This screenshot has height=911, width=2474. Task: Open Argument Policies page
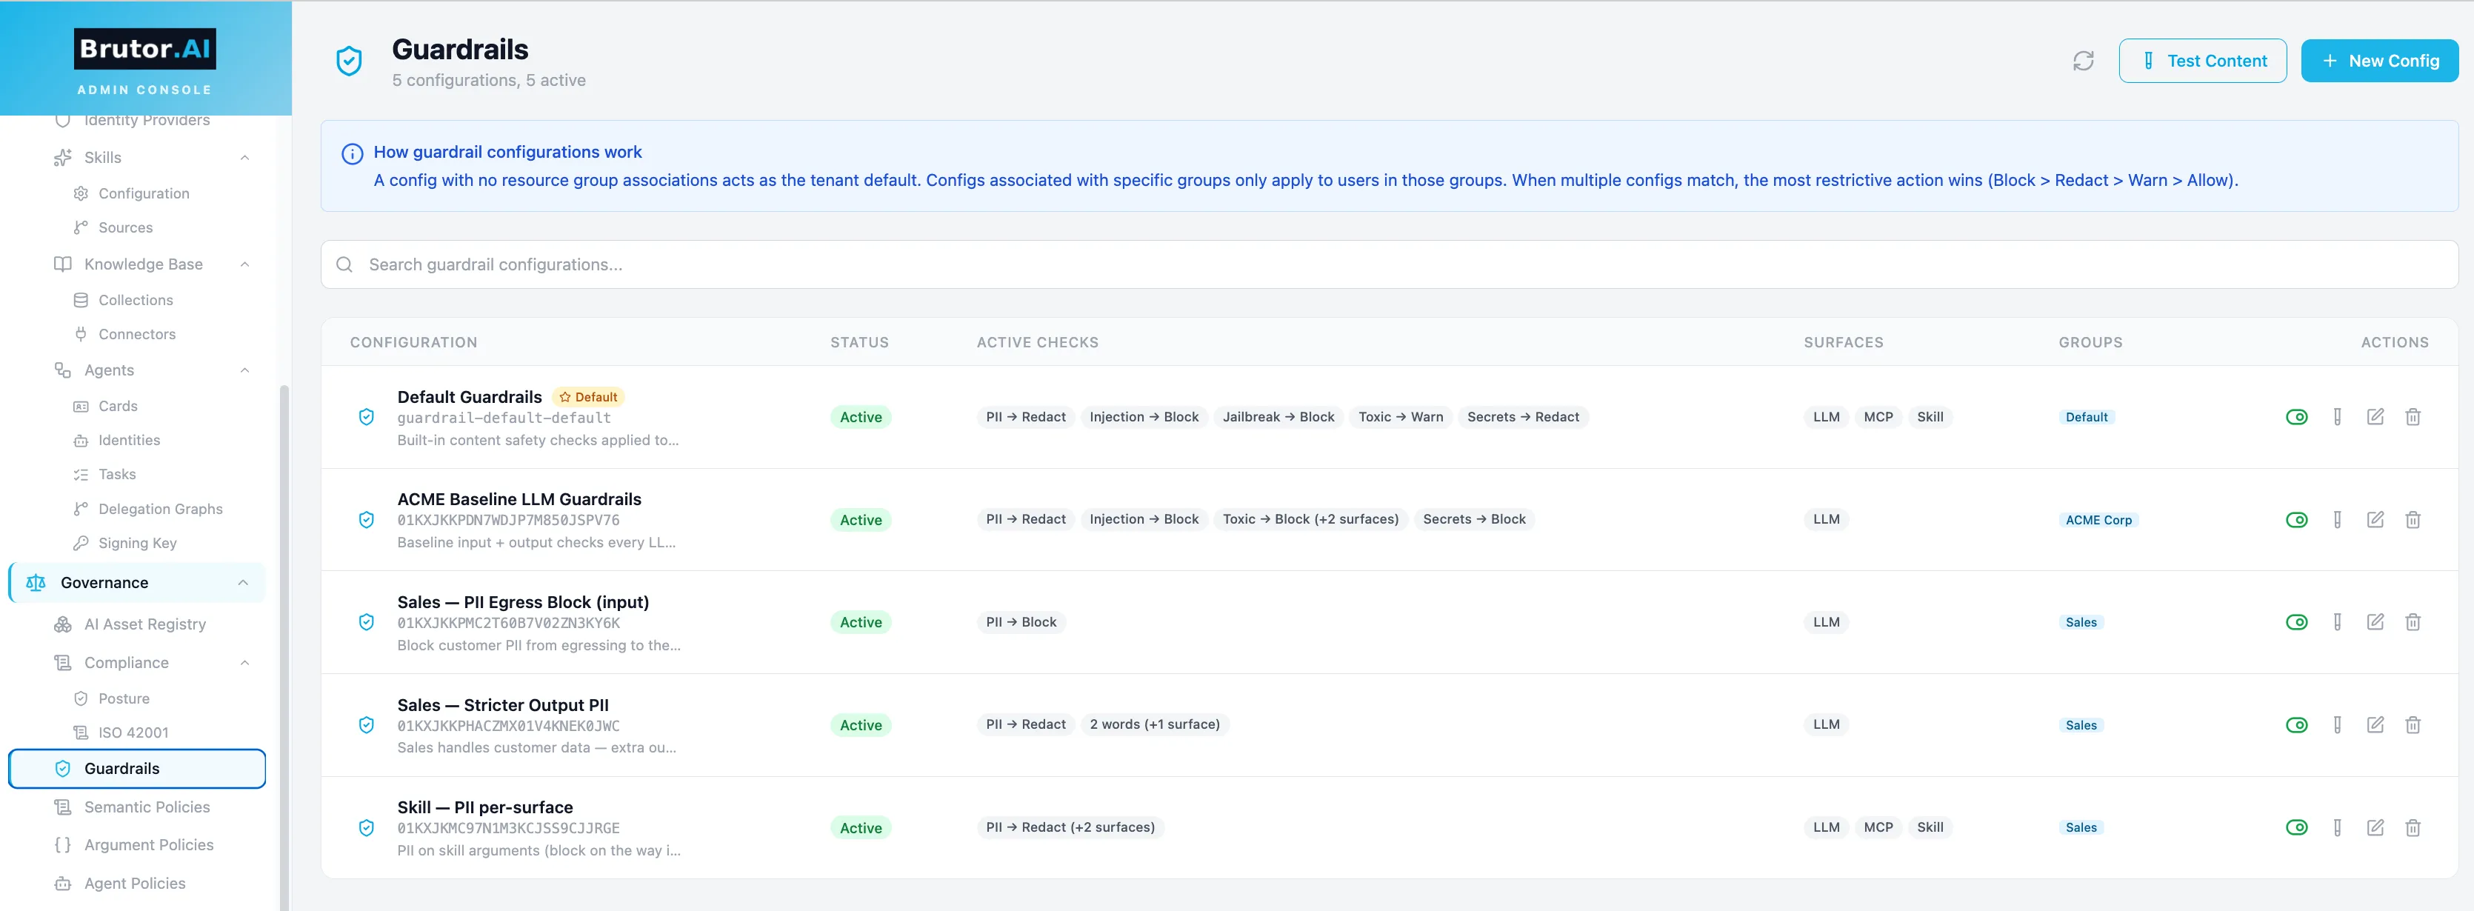(149, 845)
